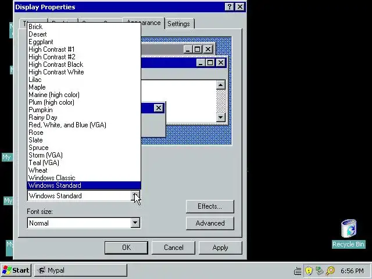Open the security shield tray icon
The width and height of the screenshot is (372, 279).
pyautogui.click(x=309, y=271)
